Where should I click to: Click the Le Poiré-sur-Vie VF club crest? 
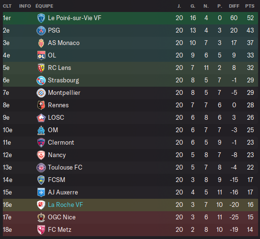pyautogui.click(x=41, y=18)
